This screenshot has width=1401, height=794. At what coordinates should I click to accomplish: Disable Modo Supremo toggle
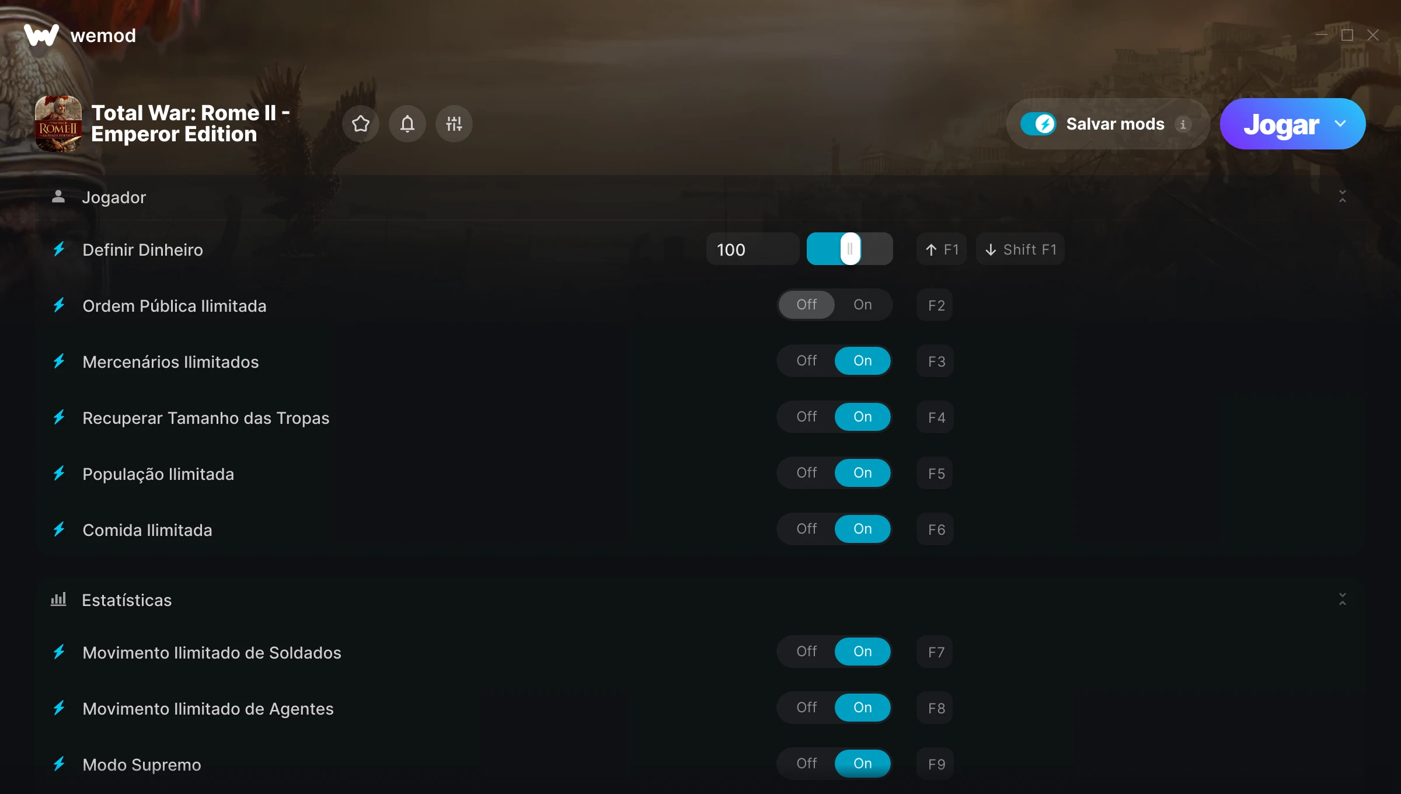pos(807,764)
